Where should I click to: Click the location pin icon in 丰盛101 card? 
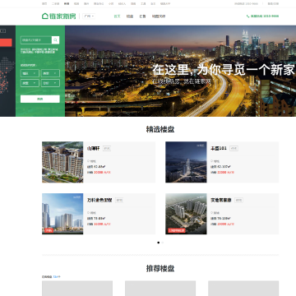pos(211,161)
